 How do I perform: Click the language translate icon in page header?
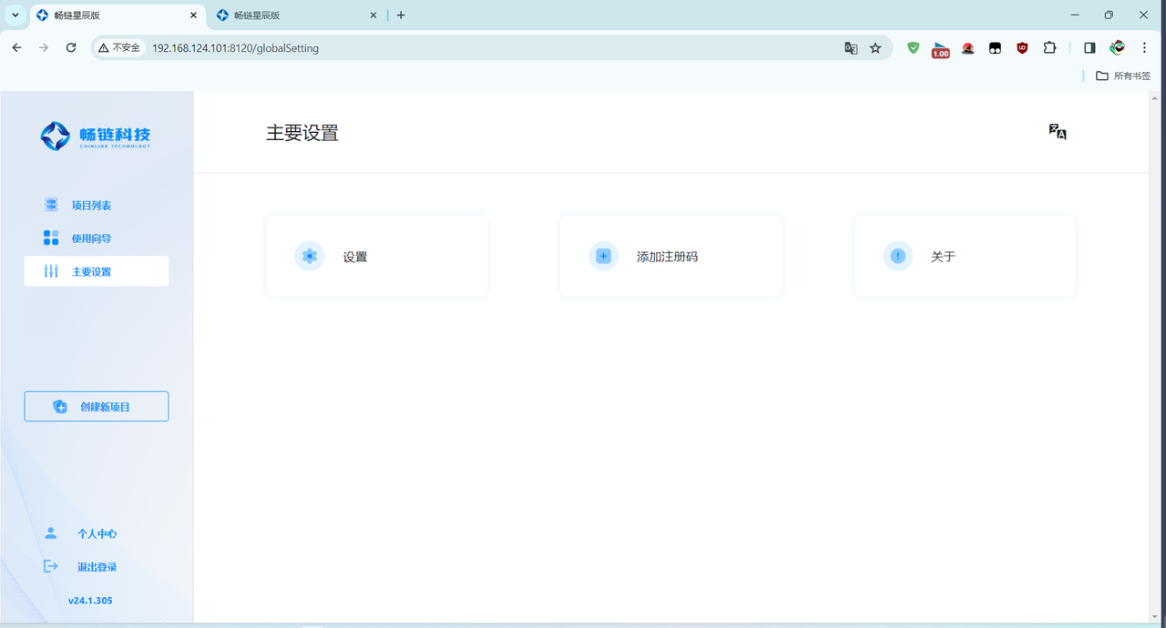click(x=1057, y=132)
